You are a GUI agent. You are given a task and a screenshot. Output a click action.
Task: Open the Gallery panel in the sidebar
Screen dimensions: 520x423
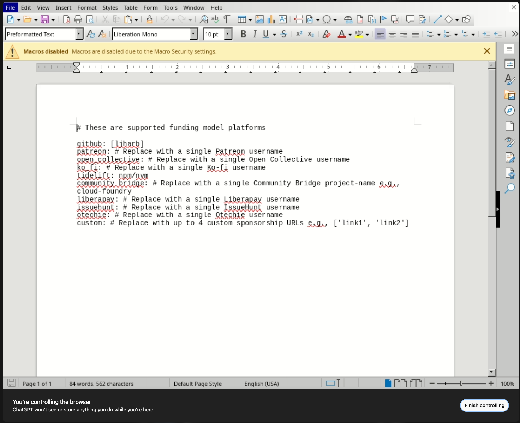[x=509, y=95]
